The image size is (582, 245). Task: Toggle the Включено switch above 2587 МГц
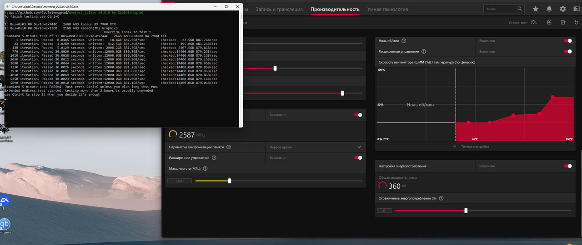pos(358,115)
